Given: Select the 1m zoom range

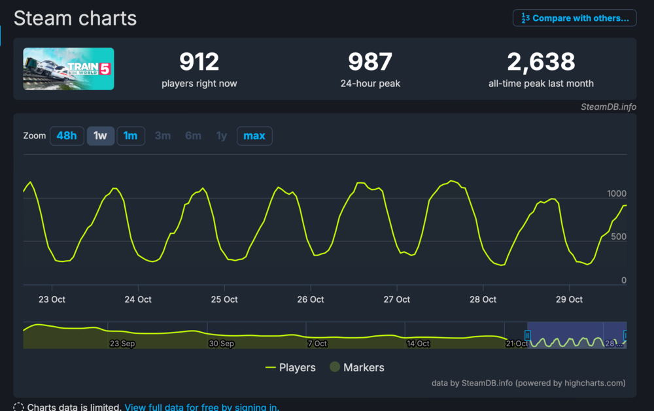Looking at the screenshot, I should click(131, 136).
